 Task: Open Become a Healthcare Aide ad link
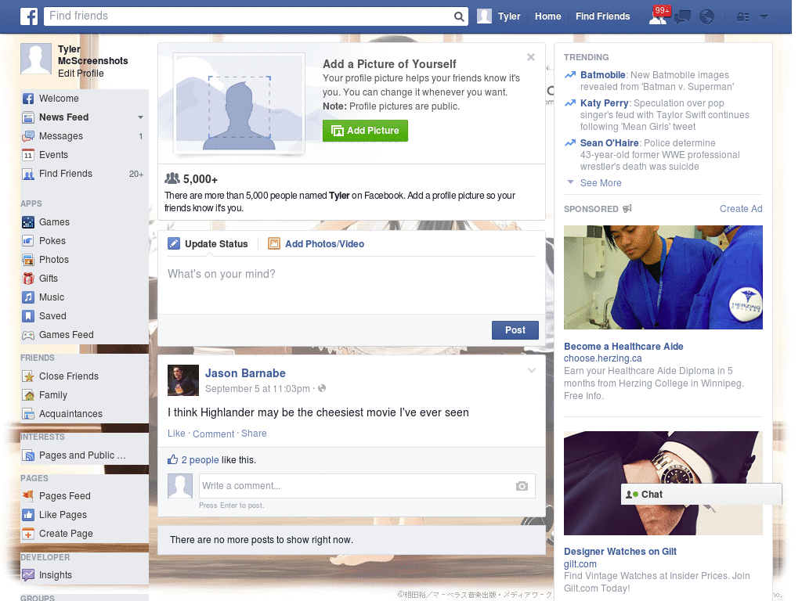point(623,347)
